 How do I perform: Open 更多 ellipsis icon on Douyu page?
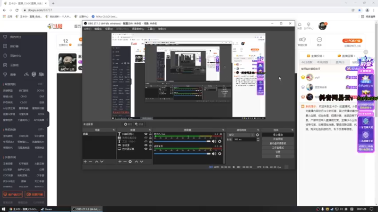319,40
